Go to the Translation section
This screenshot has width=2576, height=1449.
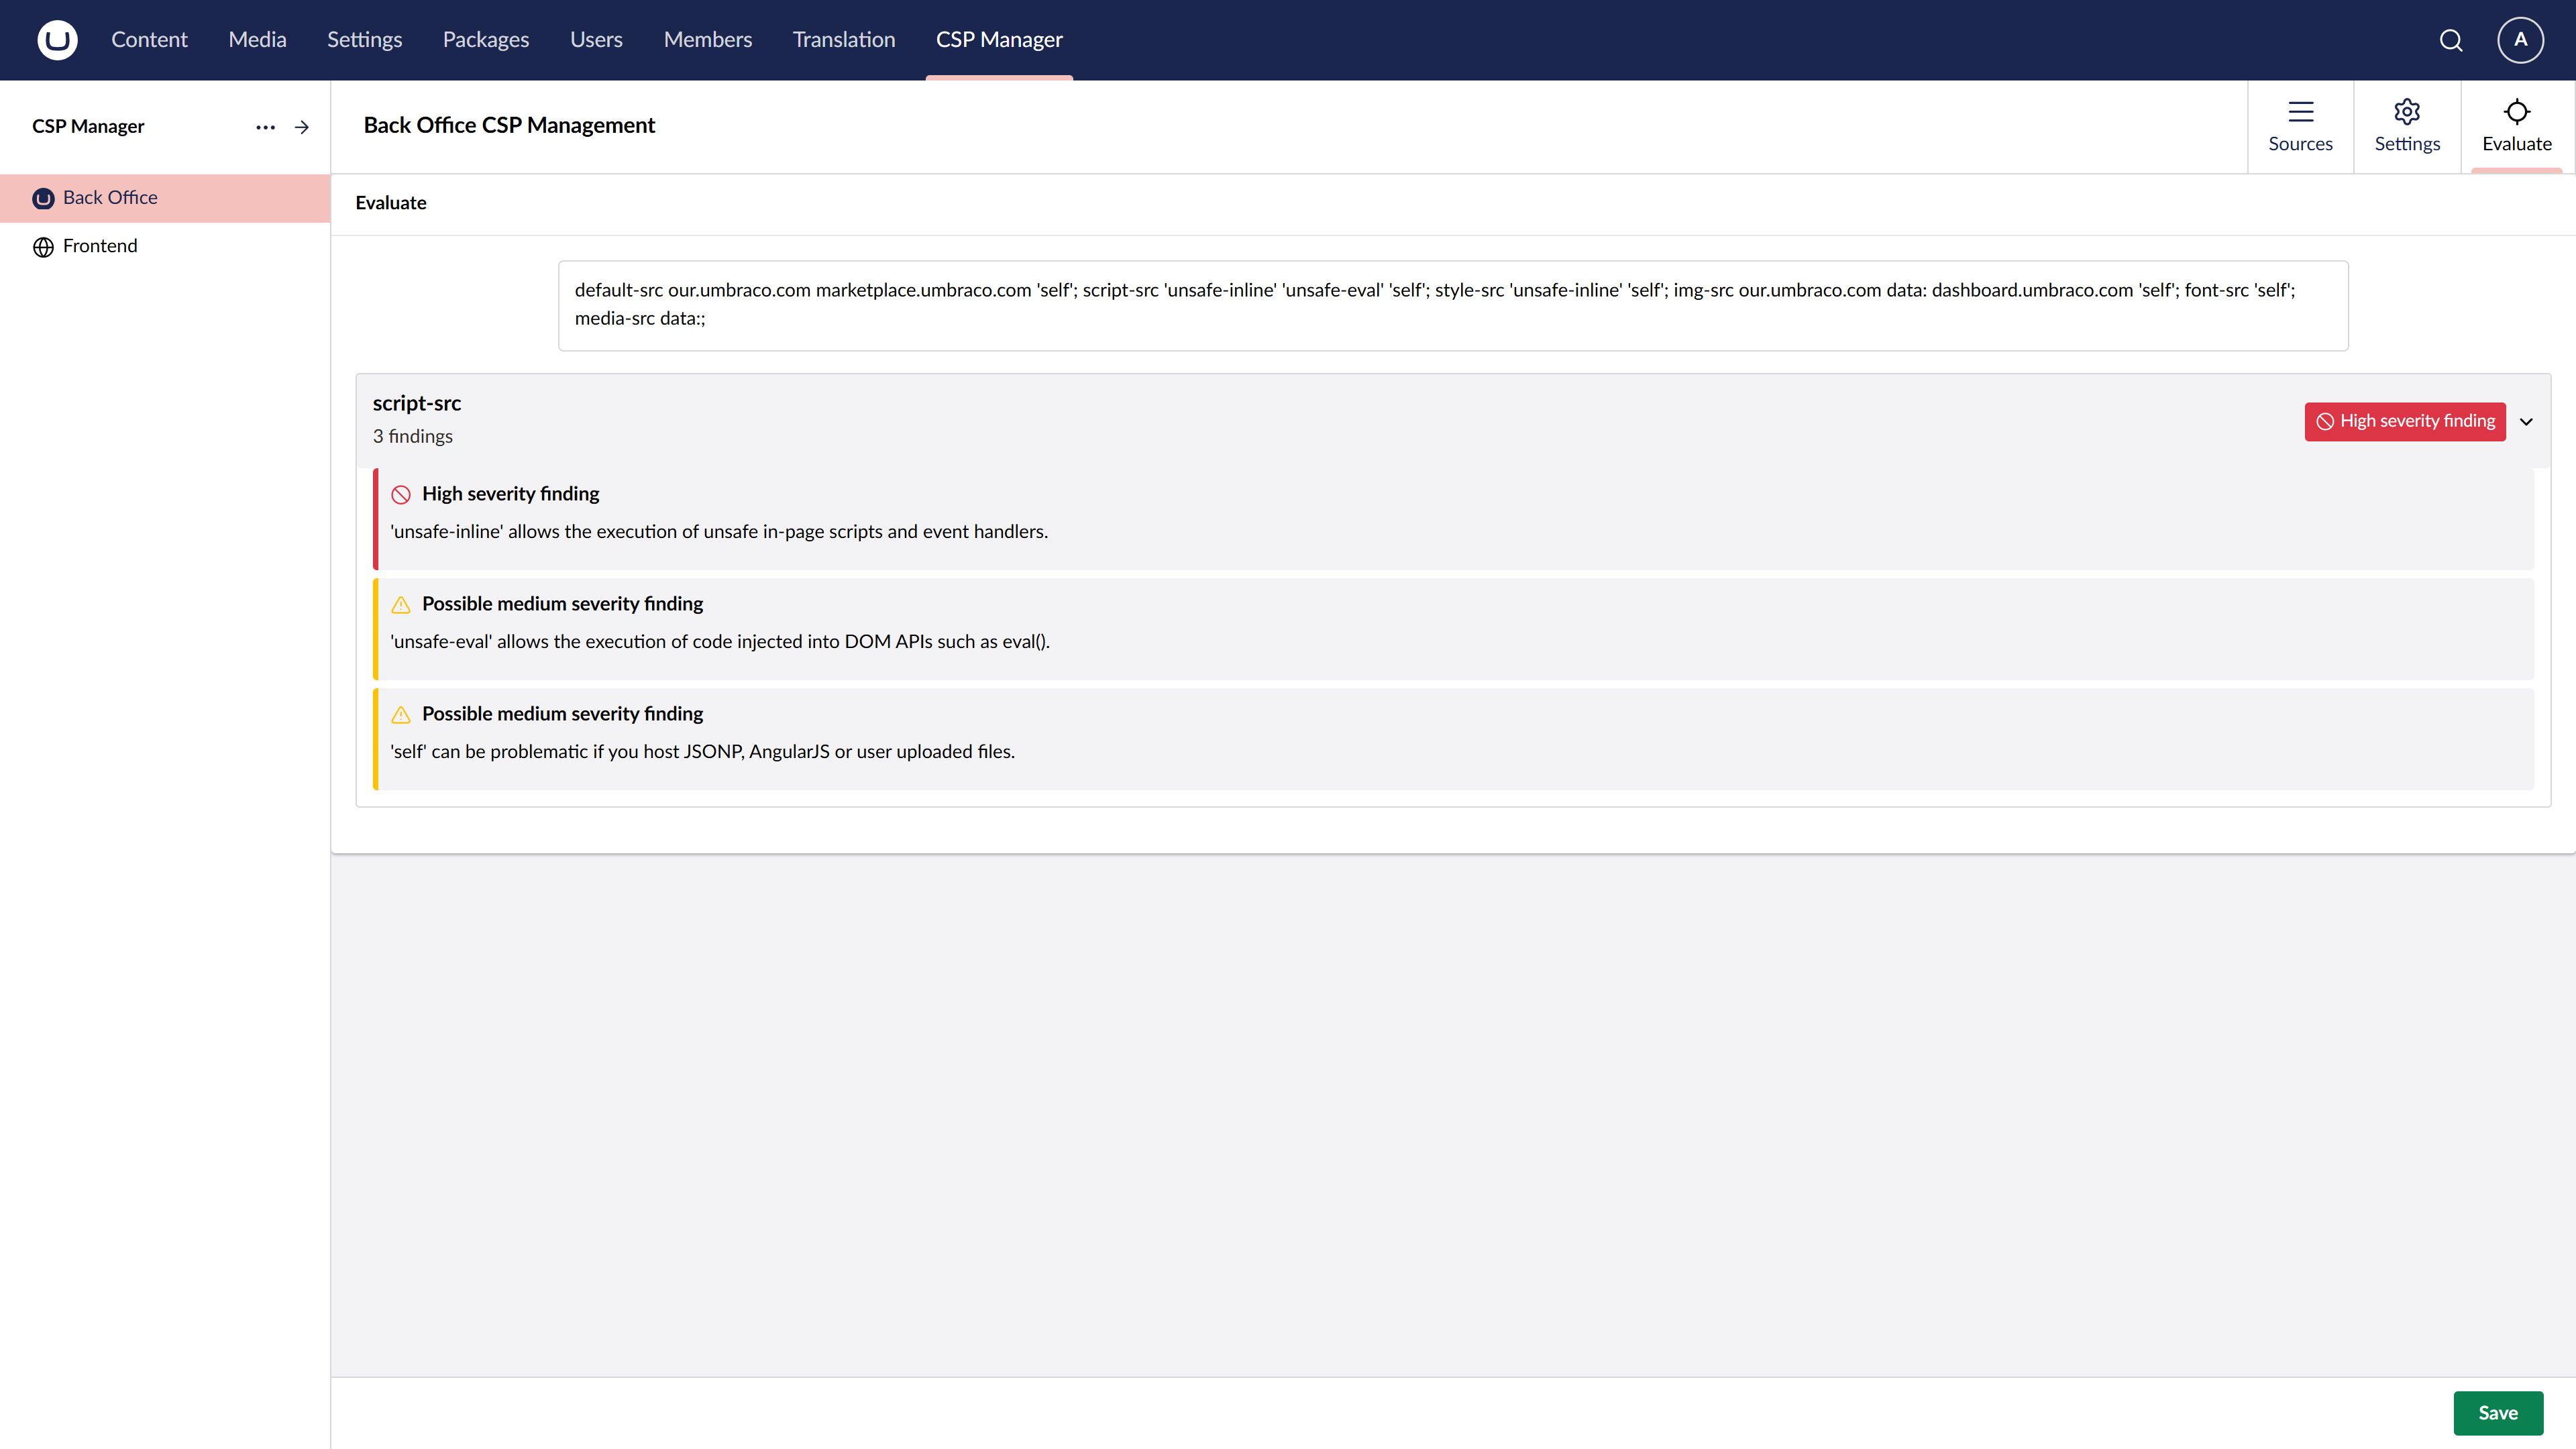pos(843,40)
